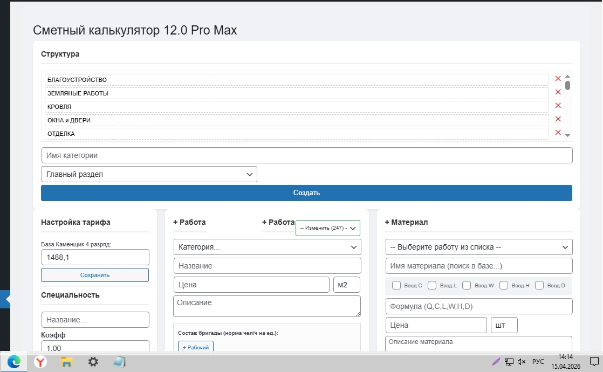Screen dimensions: 603x372
Task: Open Yandex Browser from the taskbar
Action: coord(40,362)
